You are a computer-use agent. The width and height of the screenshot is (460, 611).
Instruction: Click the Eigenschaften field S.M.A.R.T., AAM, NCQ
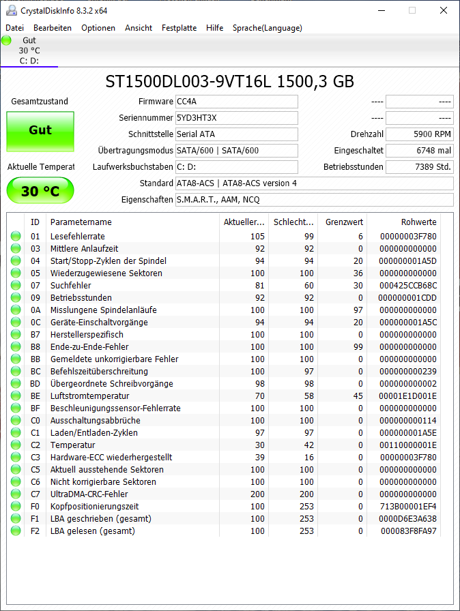coord(315,200)
